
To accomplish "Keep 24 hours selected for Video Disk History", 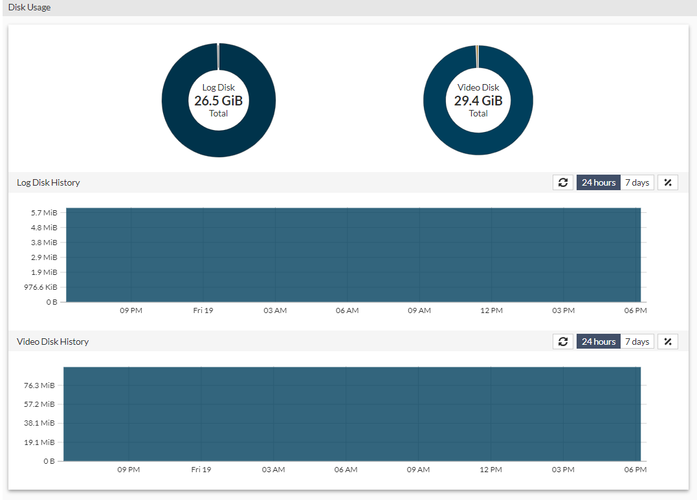I will click(x=597, y=341).
